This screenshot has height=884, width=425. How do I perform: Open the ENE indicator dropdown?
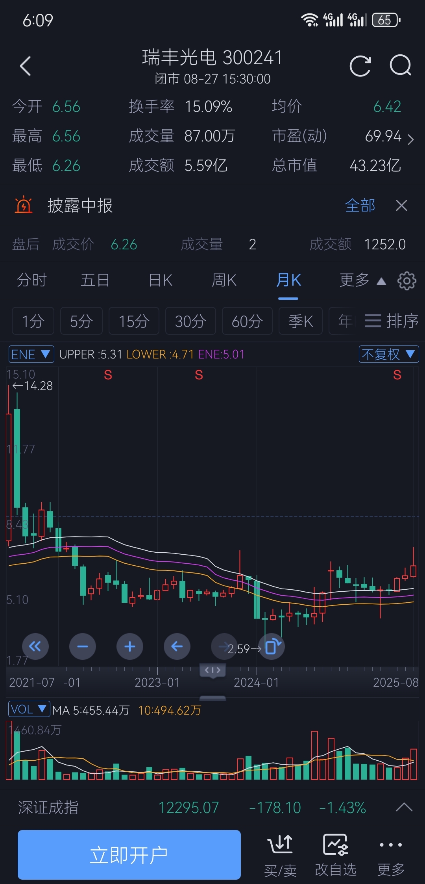(31, 354)
